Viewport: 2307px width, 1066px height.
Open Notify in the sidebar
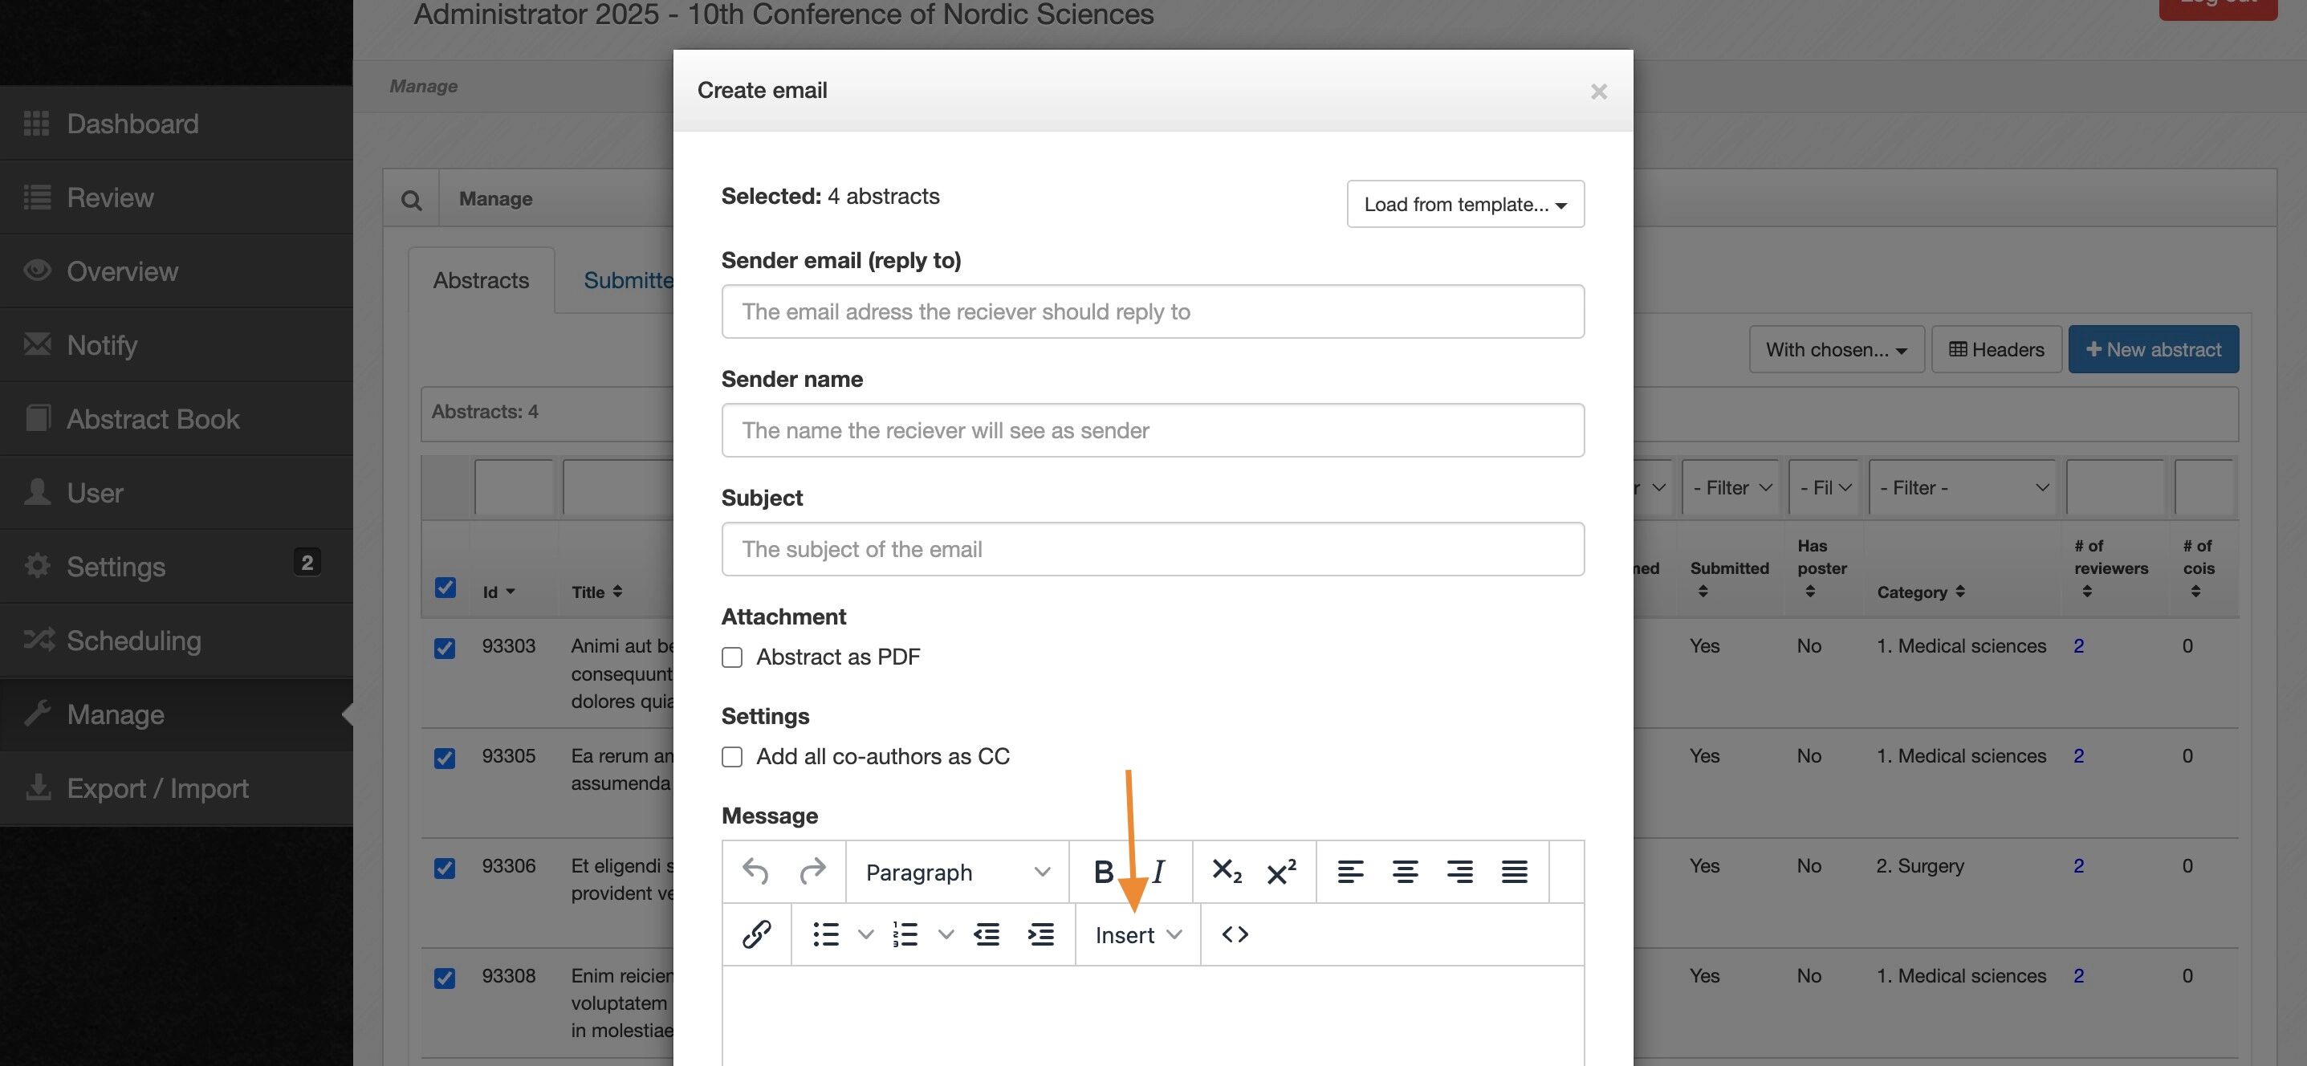102,345
